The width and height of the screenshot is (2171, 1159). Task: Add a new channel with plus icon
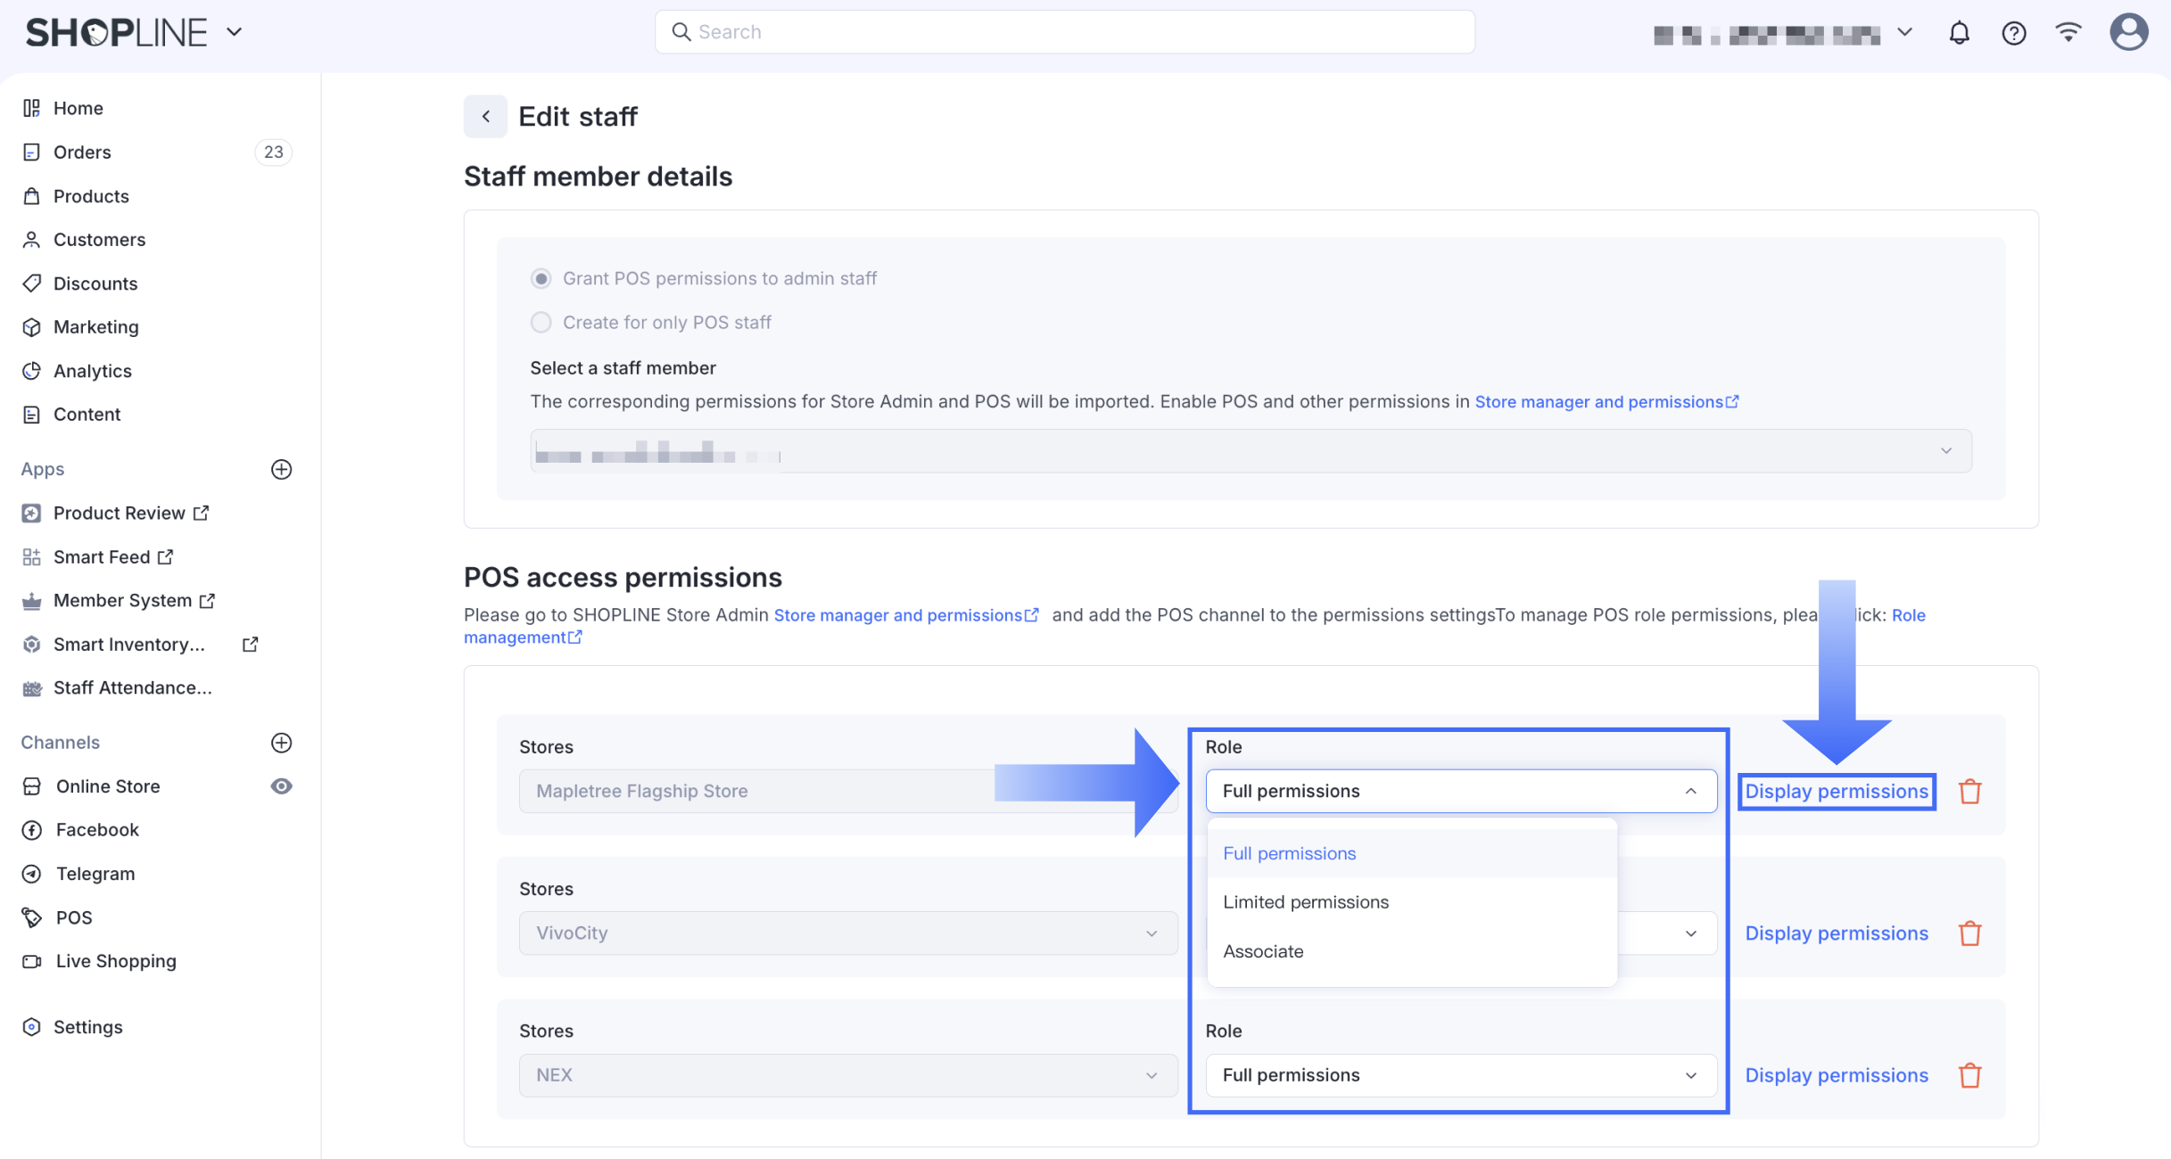[x=281, y=743]
